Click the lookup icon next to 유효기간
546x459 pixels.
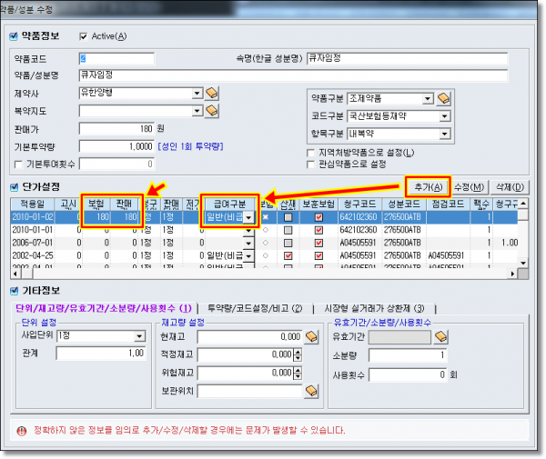point(441,336)
